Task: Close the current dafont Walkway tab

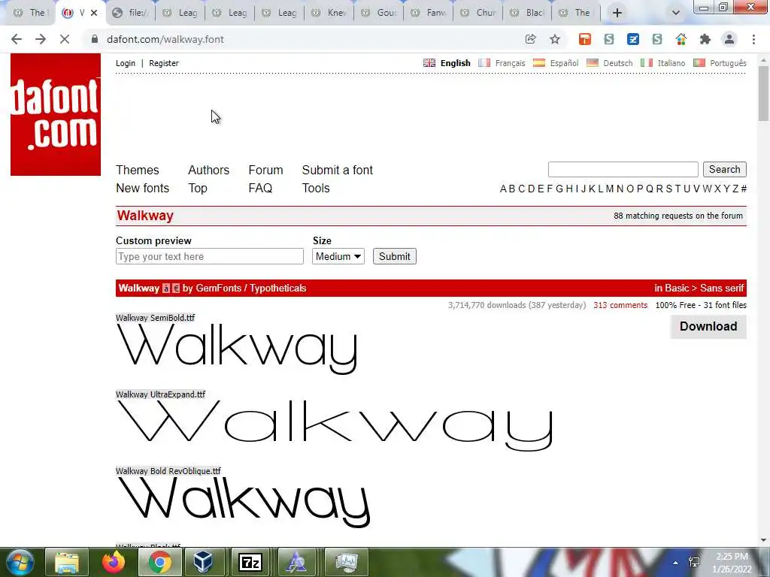Action: 94,13
